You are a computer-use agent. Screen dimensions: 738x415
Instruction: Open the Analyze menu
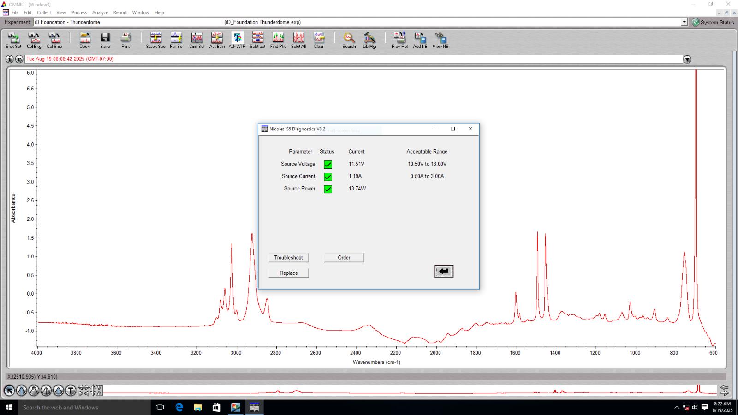pyautogui.click(x=100, y=12)
